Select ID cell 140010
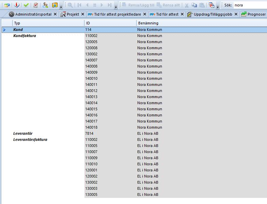Screen dimensions: 267x204 [110, 78]
